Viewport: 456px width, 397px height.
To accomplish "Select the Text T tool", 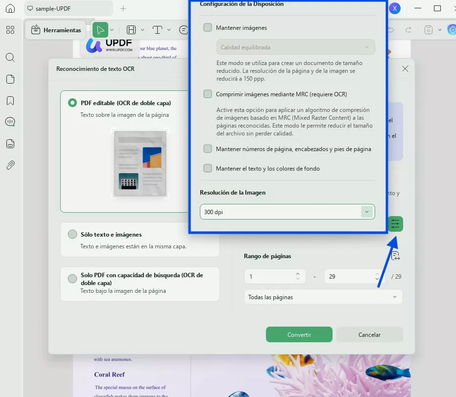I will [157, 30].
